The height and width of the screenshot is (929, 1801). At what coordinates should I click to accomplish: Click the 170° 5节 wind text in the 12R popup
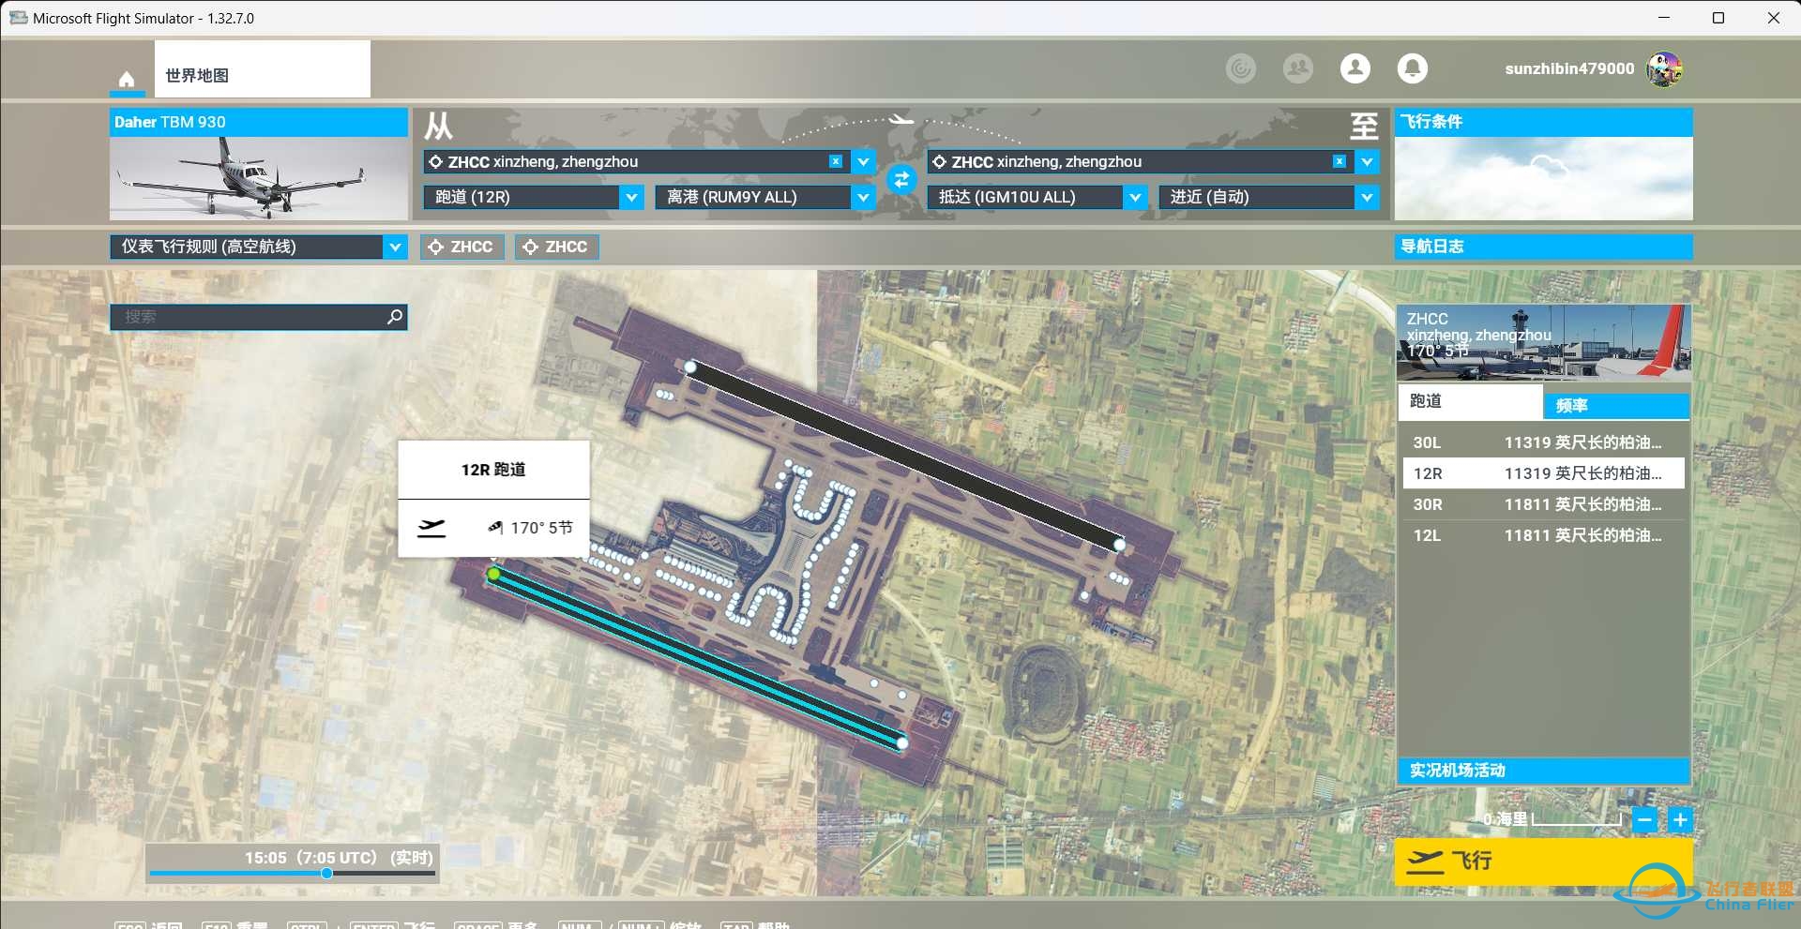(x=541, y=528)
